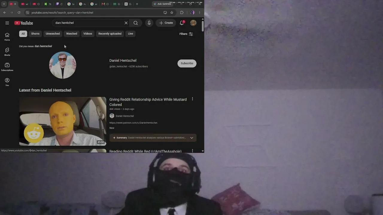
Task: Filter results by Watched
Action: point(72,34)
